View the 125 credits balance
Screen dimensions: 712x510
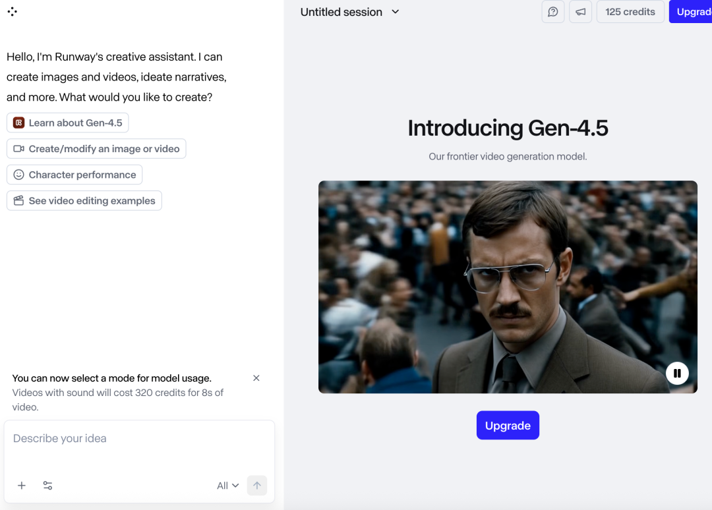click(x=630, y=12)
